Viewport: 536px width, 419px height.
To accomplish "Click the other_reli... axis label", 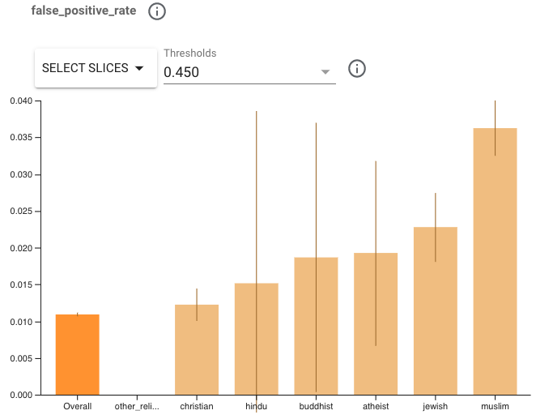I will 137,406.
